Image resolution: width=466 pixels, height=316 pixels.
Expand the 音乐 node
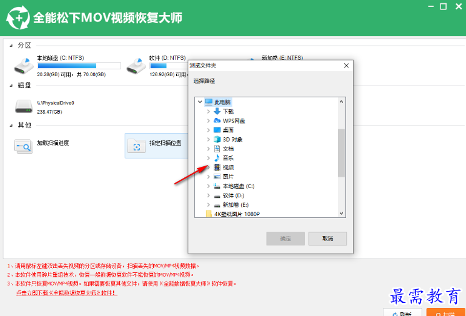pyautogui.click(x=209, y=158)
